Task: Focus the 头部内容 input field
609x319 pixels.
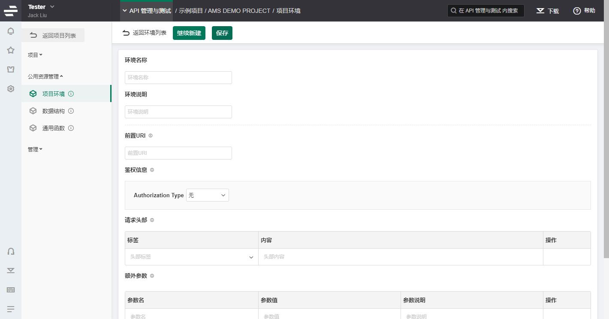Action: (401, 257)
